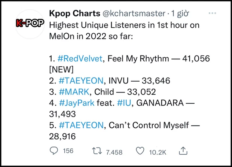Open the #TAEYEON hashtag next to INVU

point(81,81)
